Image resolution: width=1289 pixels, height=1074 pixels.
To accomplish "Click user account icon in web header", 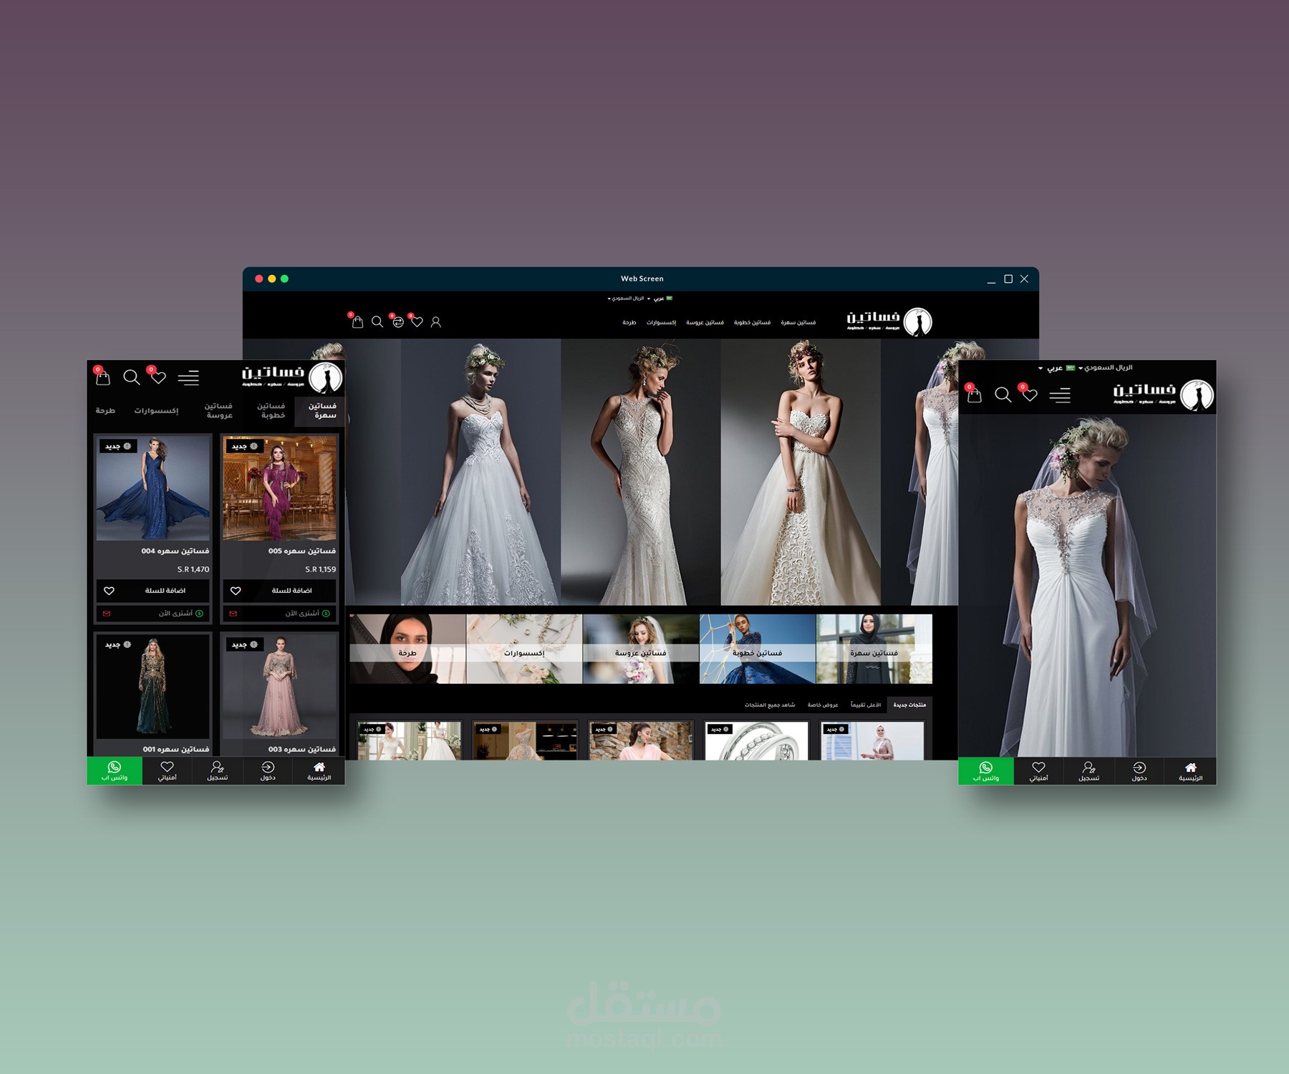I will [436, 322].
